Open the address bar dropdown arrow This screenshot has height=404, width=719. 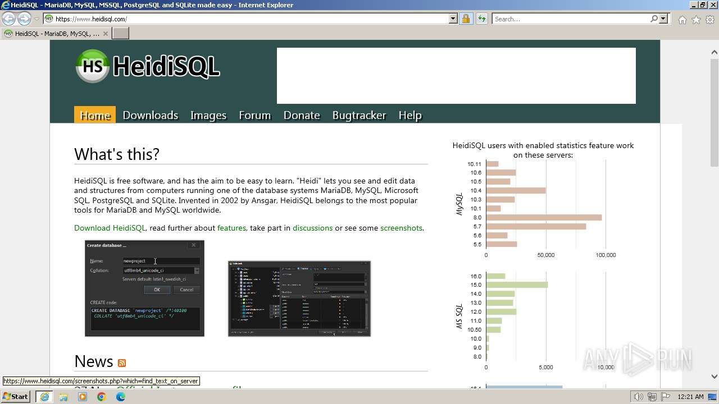pos(453,19)
